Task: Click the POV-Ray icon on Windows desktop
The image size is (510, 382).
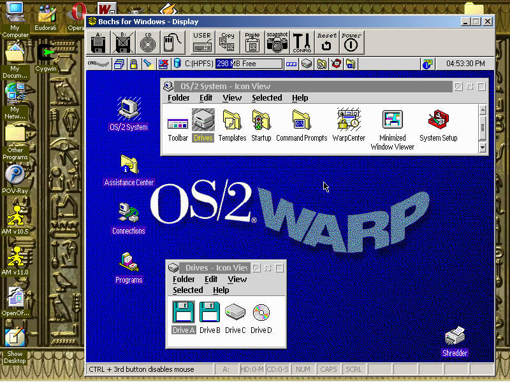Action: click(x=15, y=180)
